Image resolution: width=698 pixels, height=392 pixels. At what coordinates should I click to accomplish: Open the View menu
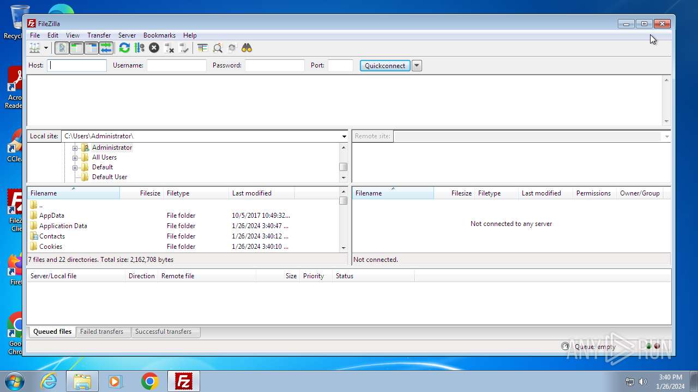[73, 35]
